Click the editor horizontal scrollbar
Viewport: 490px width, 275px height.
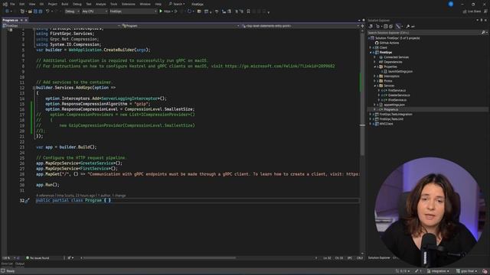[160, 258]
